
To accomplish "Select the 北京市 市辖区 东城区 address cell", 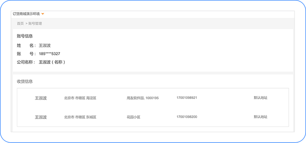I will click(x=80, y=117).
